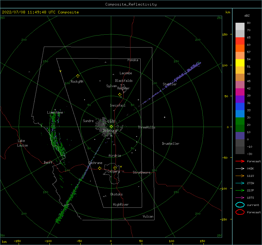The image size is (262, 245).
Task: Click the asterisk marker above Limestone label
Action: 55,110
